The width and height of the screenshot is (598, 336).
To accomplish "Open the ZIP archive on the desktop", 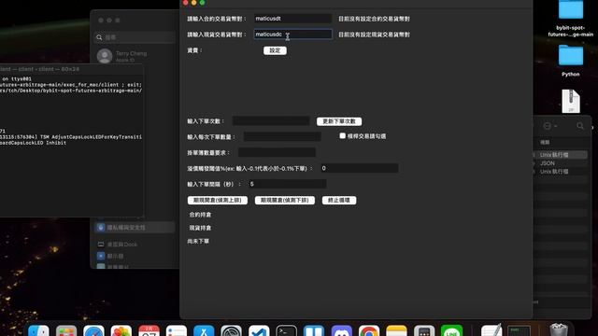I will tap(571, 101).
